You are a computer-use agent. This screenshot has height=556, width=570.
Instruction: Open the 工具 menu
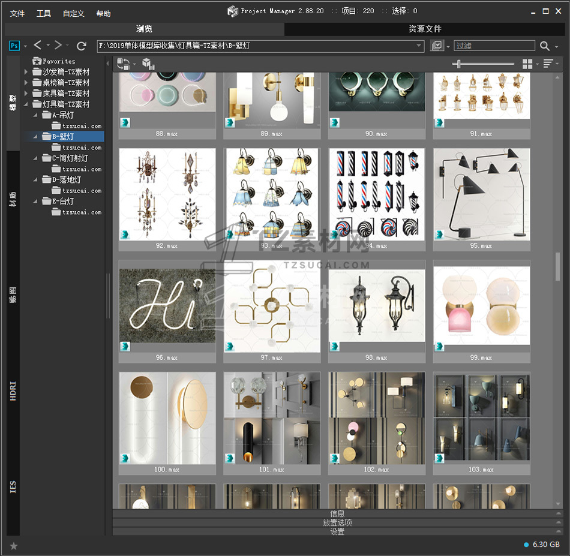44,13
